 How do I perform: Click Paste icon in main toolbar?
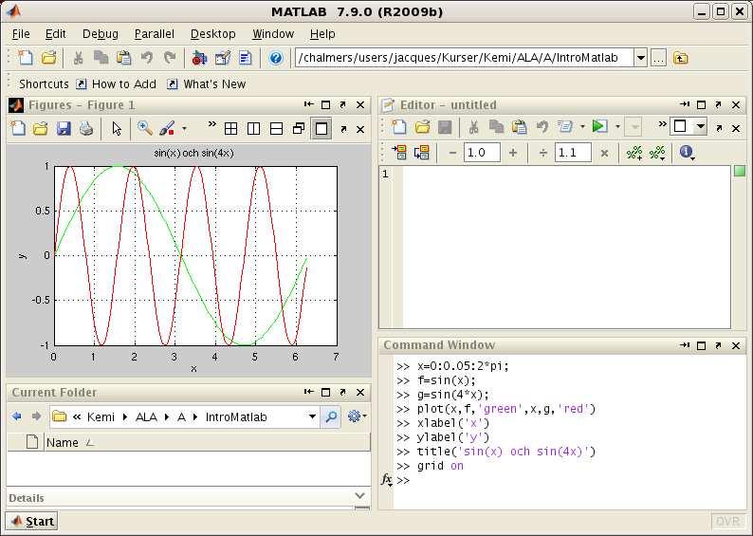point(124,58)
